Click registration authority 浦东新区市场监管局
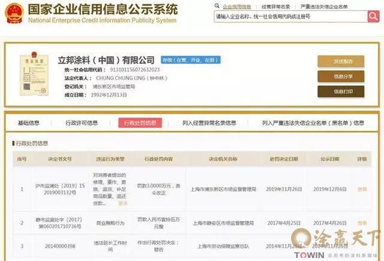The height and width of the screenshot is (261, 384). (114, 86)
